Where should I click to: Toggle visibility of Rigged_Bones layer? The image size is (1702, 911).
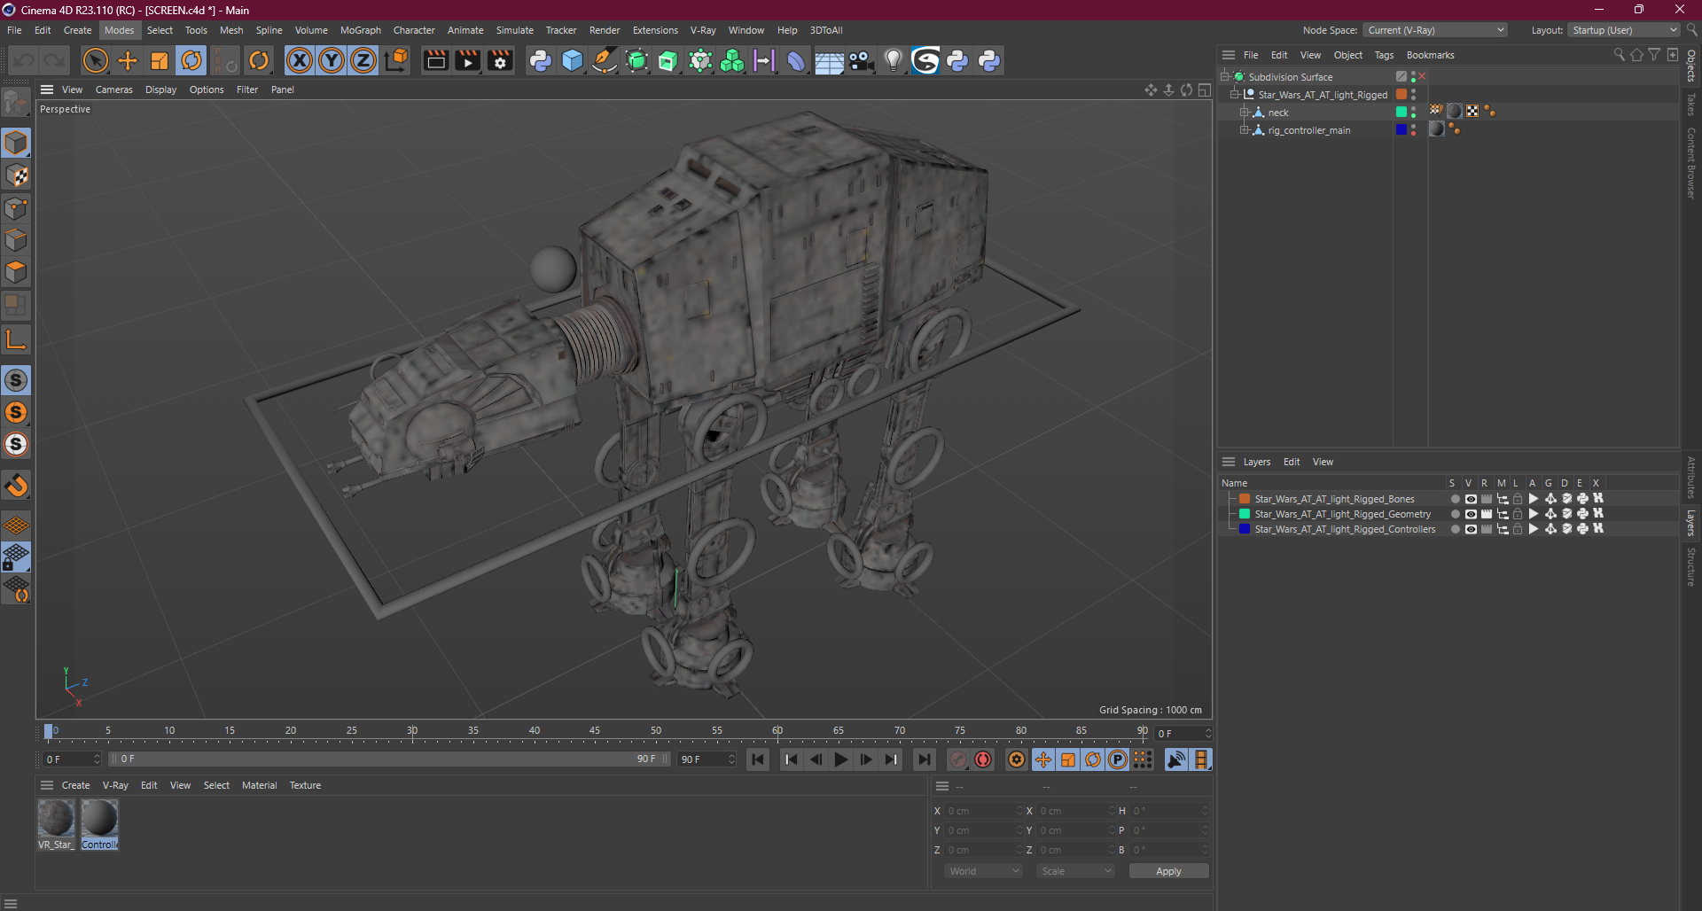point(1471,499)
